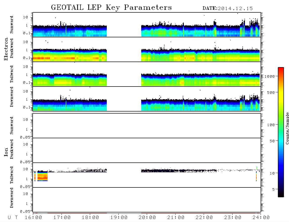289x222 pixels.
Task: Click the '22:00' time axis label
Action: coord(204,217)
